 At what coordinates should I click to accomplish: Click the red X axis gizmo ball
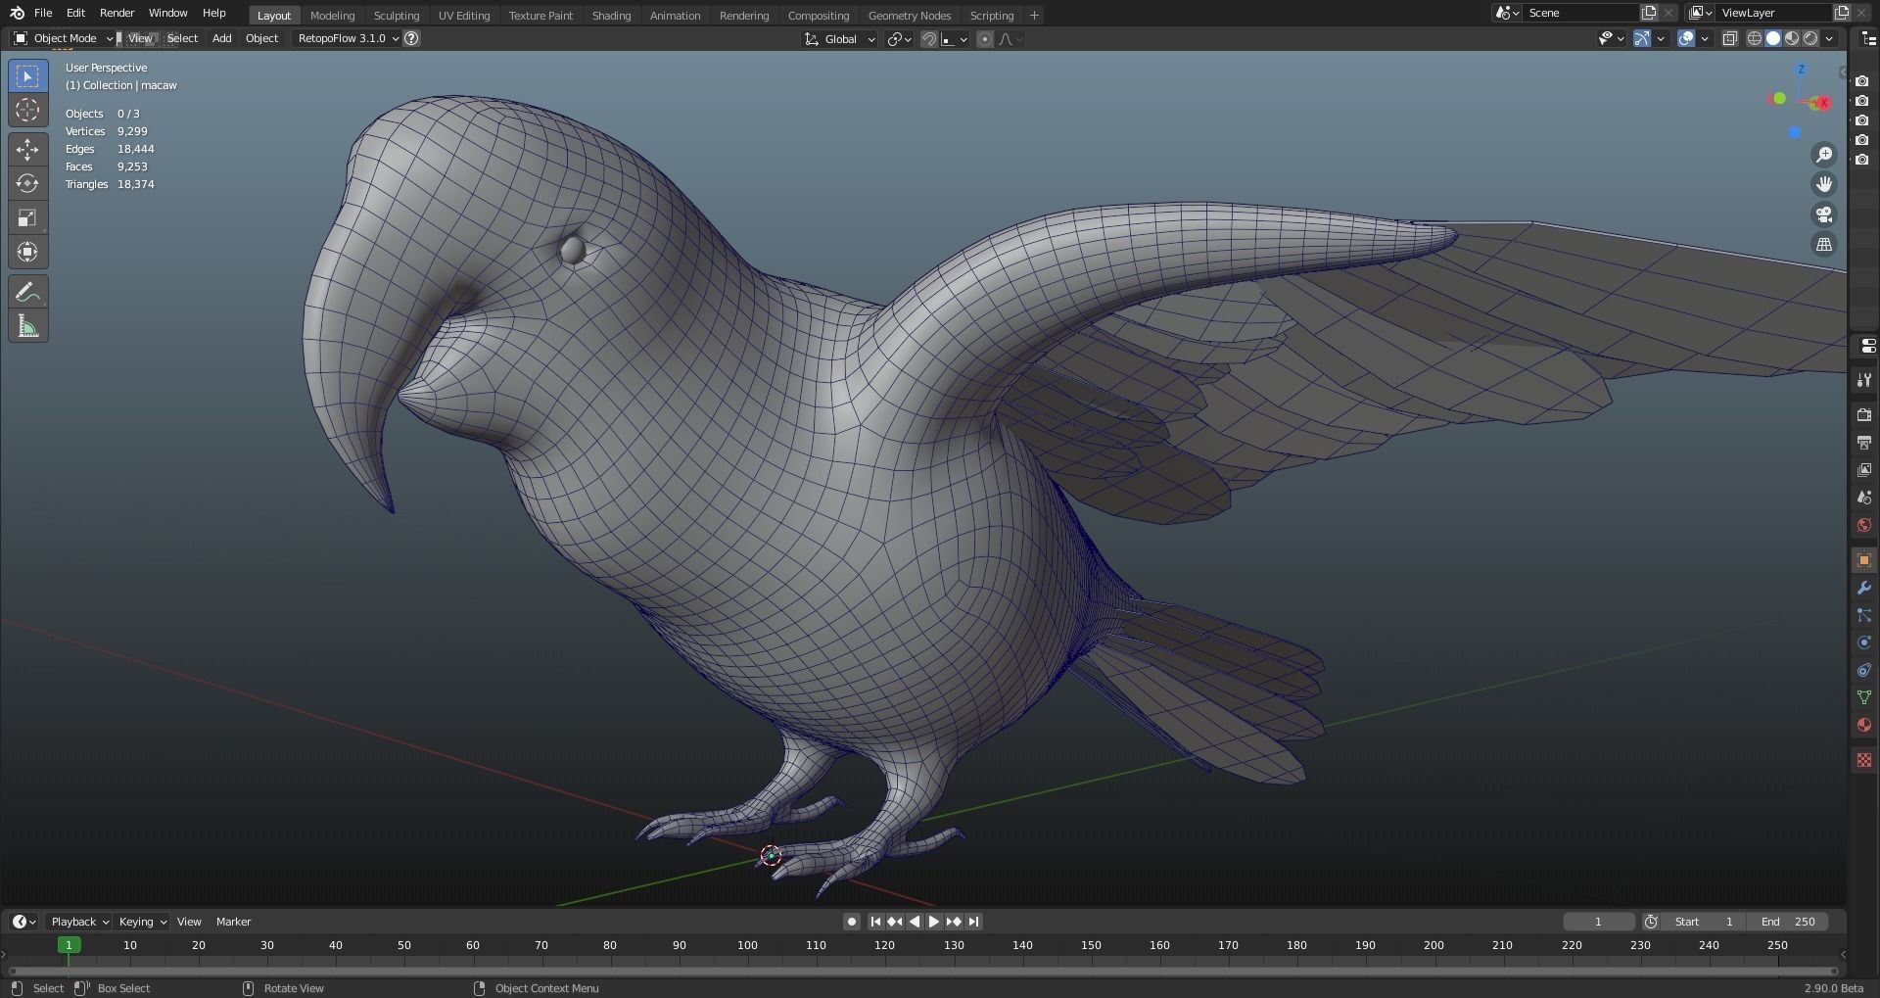[1822, 103]
